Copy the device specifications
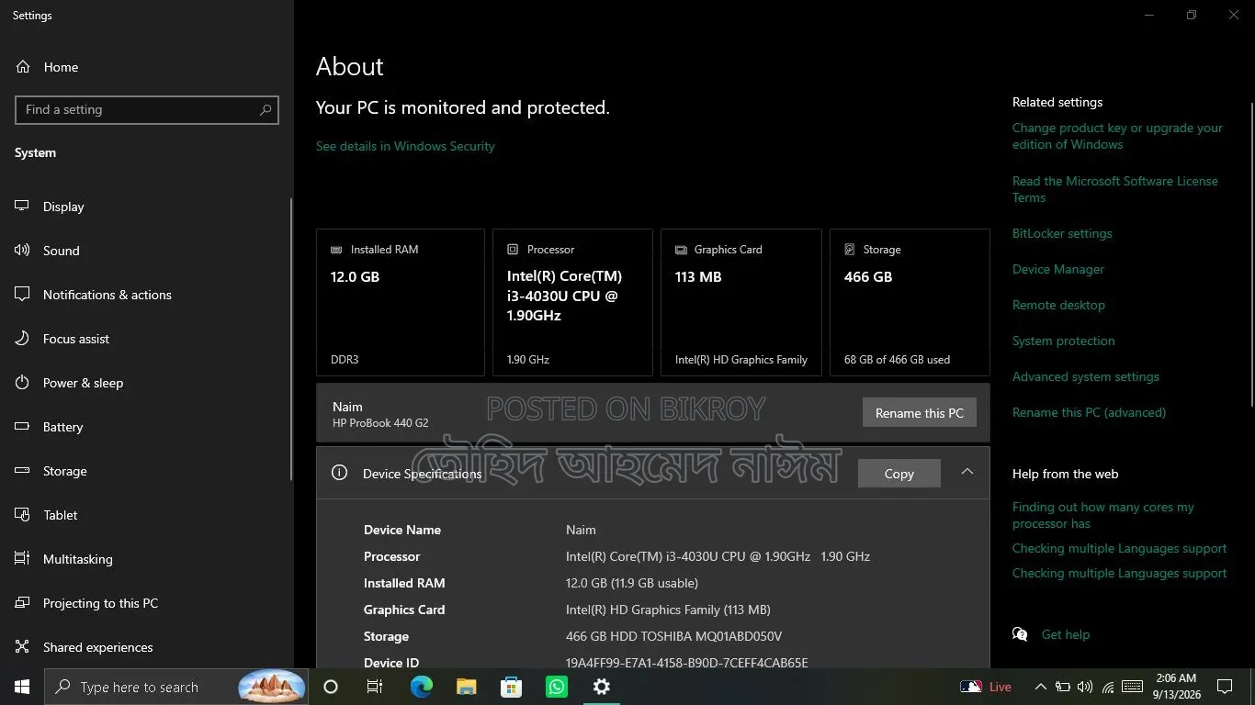 (899, 474)
